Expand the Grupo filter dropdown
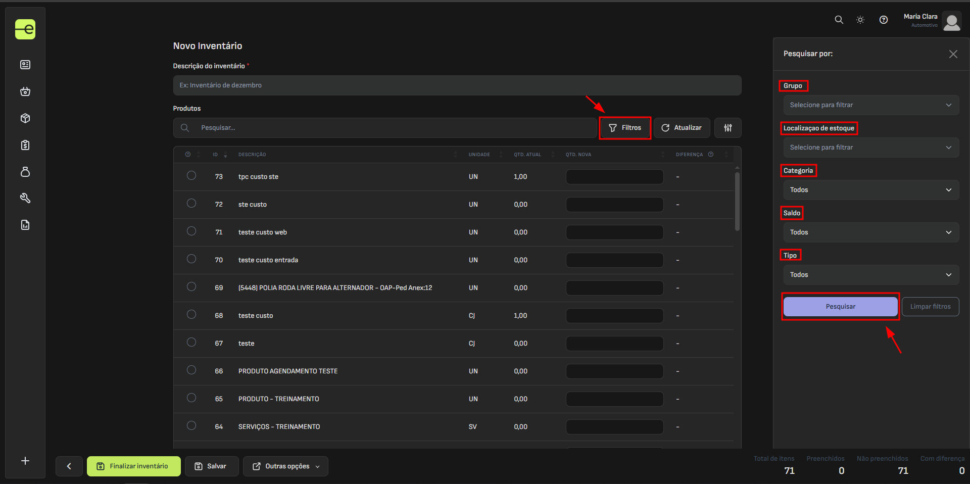The width and height of the screenshot is (970, 484). click(871, 105)
